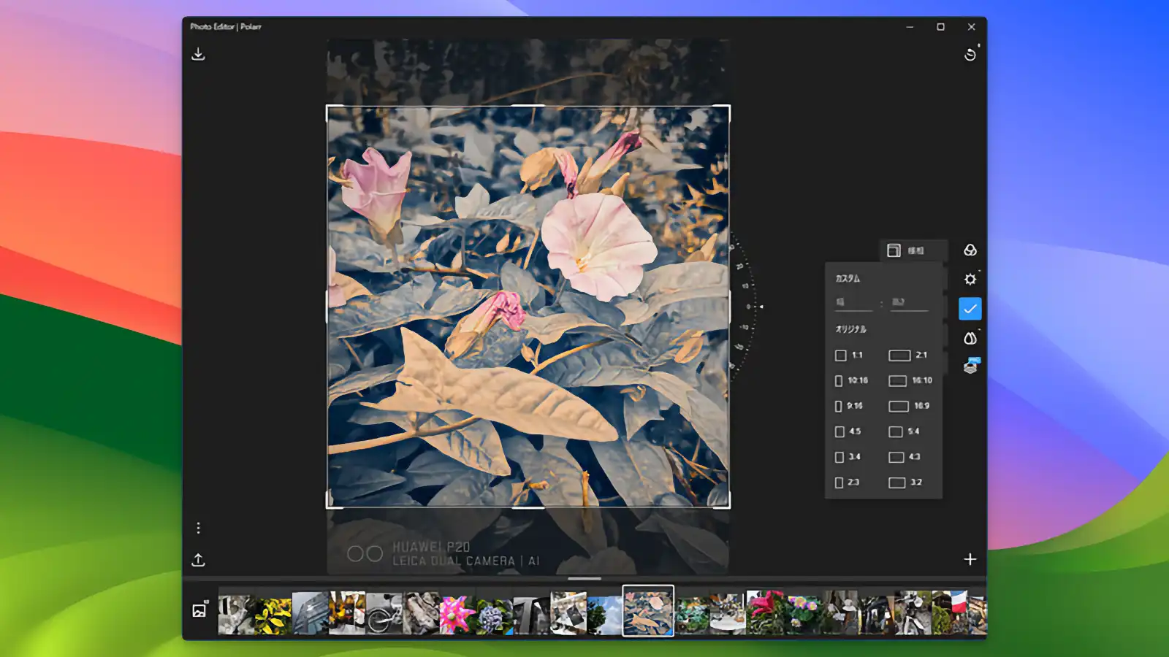Collapse the 様相 crop panel header
The height and width of the screenshot is (657, 1169).
[893, 250]
